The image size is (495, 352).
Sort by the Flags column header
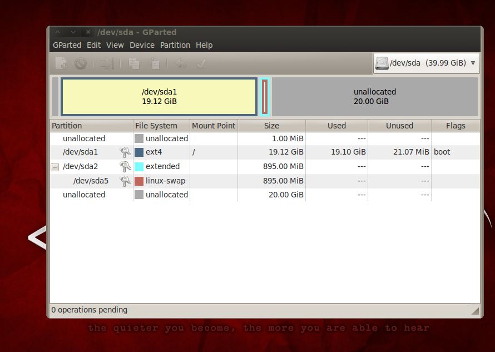pos(456,126)
